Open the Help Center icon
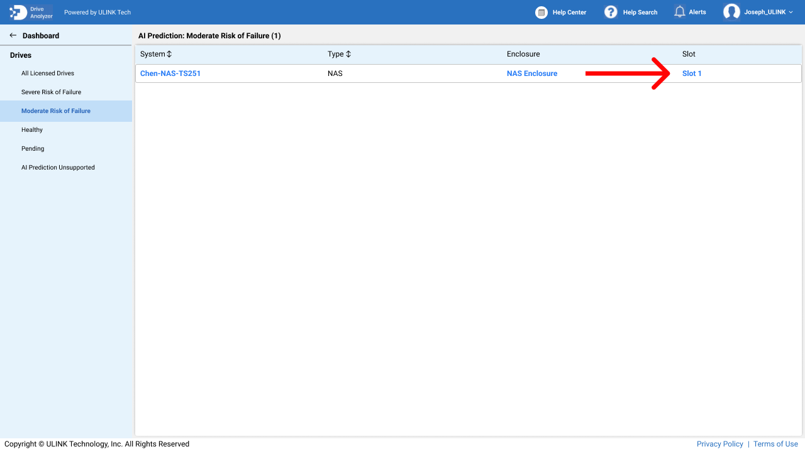 click(541, 13)
